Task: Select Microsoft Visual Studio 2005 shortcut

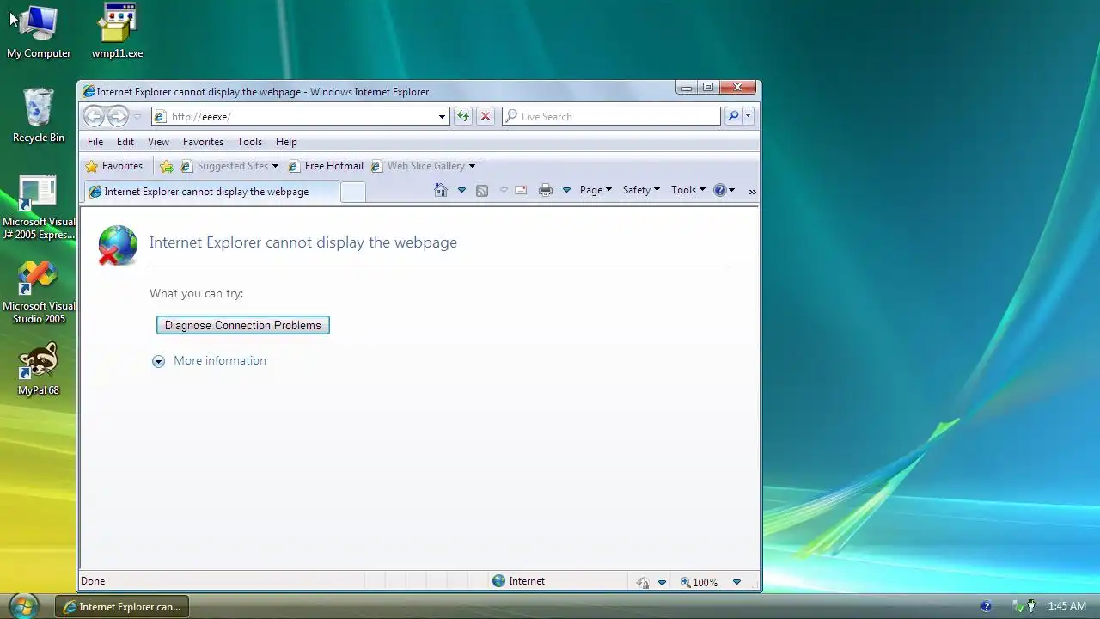Action: point(39,291)
